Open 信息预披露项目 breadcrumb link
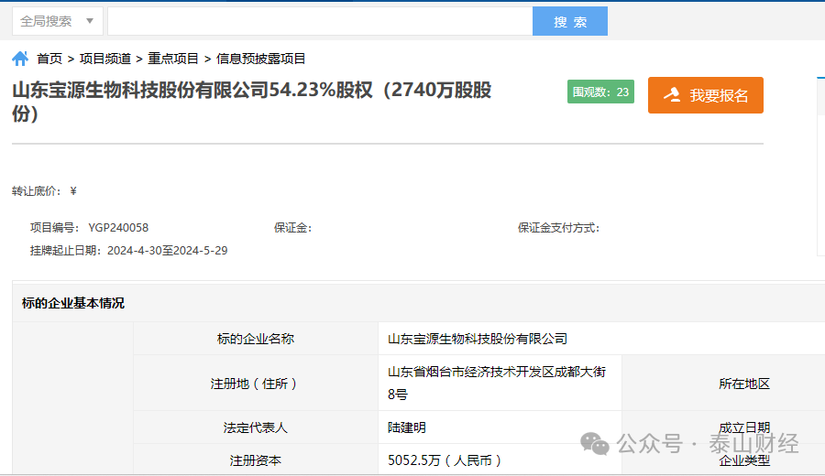This screenshot has width=825, height=476. (260, 59)
